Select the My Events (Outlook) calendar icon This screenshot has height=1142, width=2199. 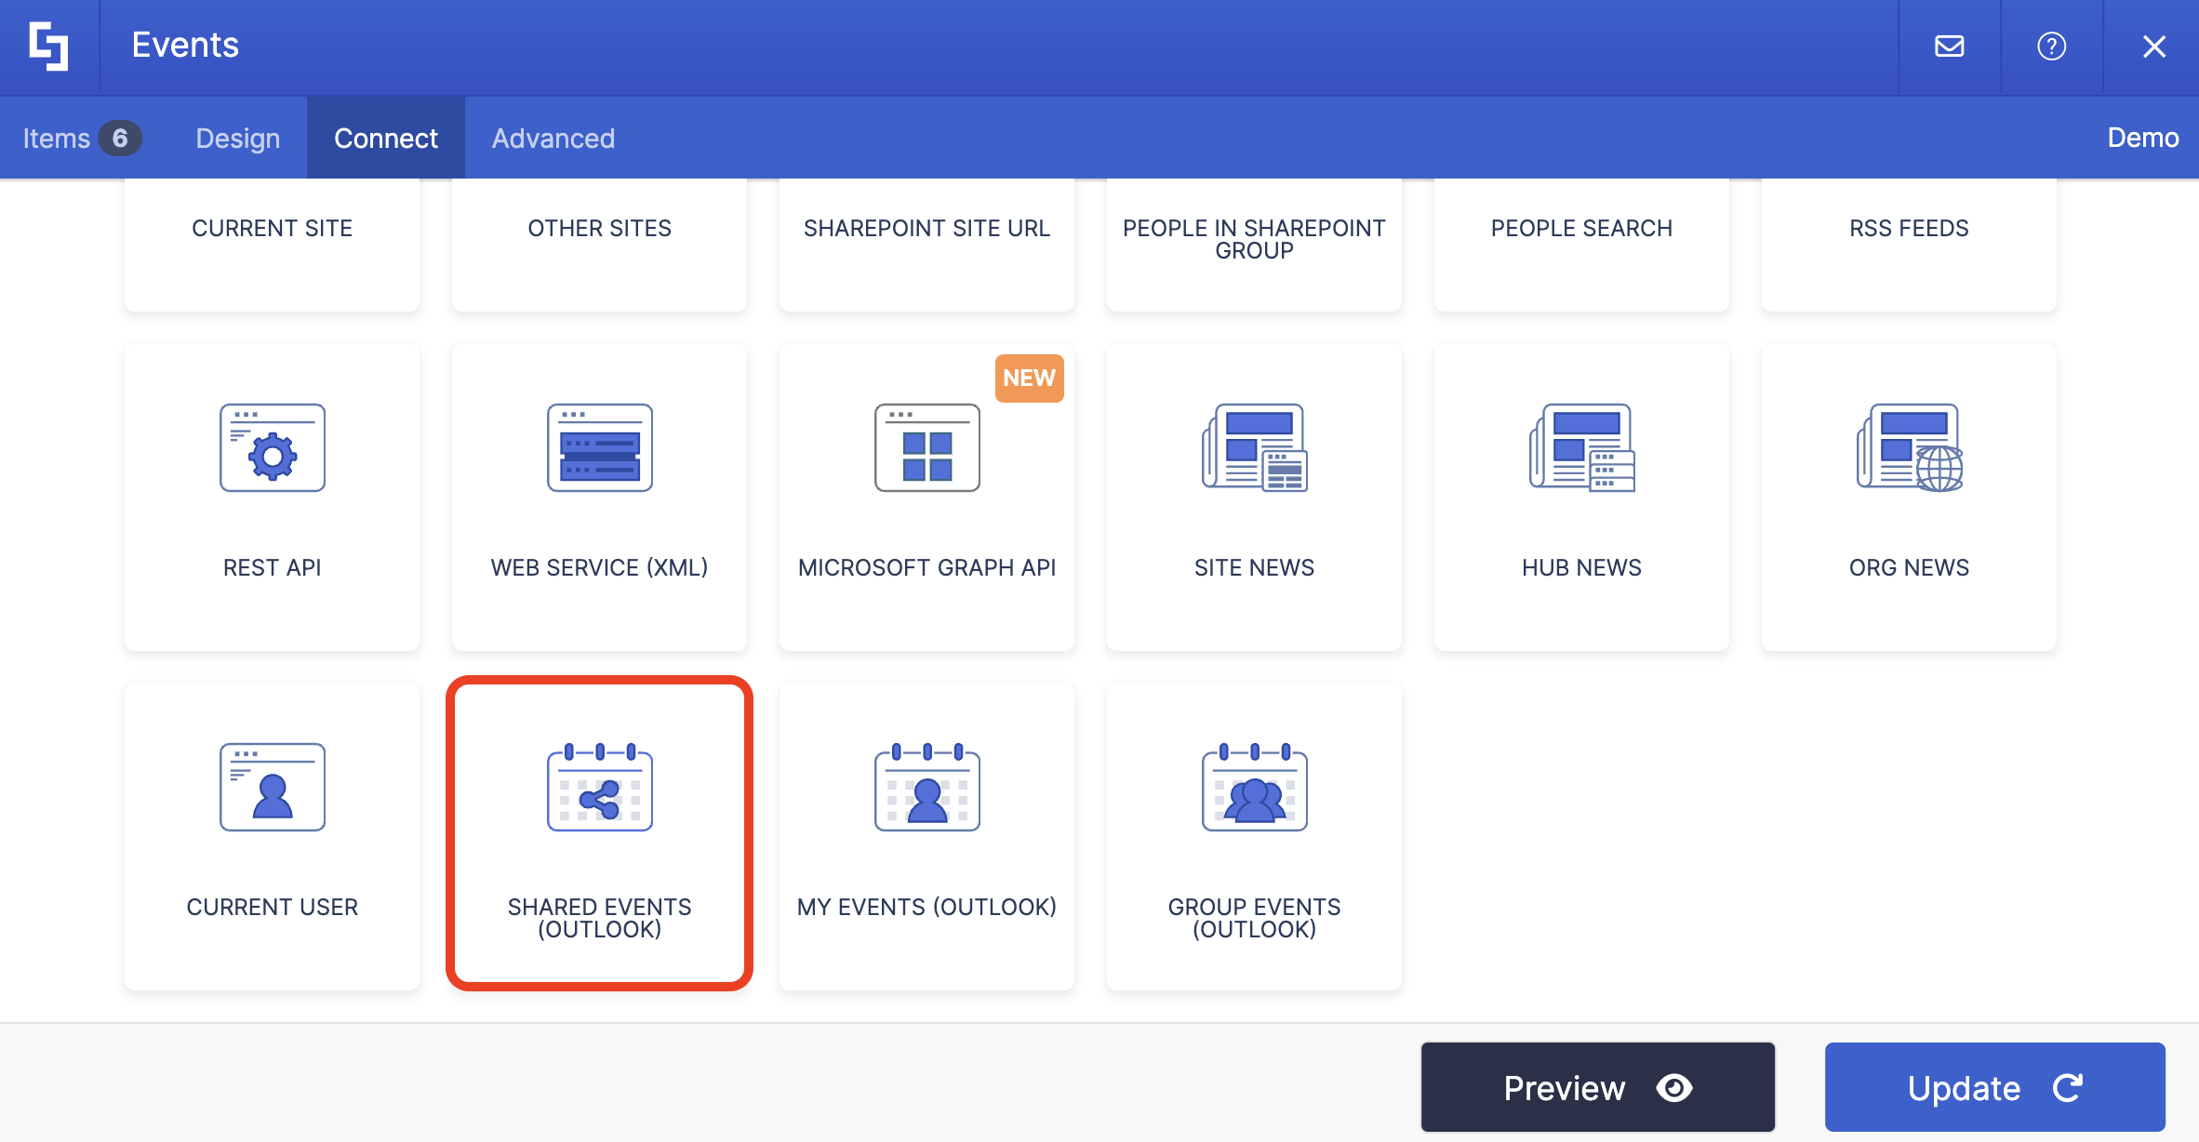point(926,789)
